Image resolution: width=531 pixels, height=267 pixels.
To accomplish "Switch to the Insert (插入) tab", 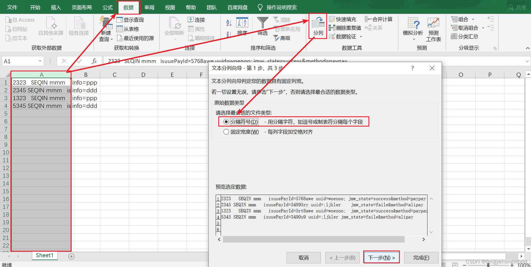I will pyautogui.click(x=56, y=7).
